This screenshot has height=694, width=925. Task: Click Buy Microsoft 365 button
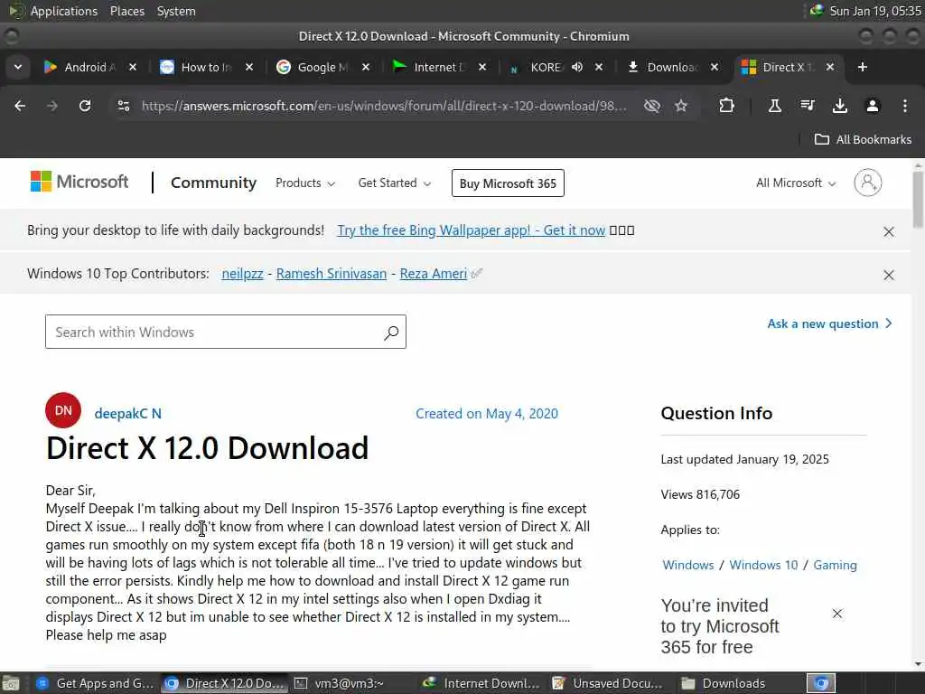click(508, 183)
